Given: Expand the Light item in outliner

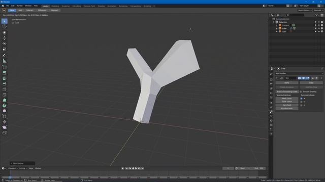Looking at the screenshot, I should (x=277, y=31).
